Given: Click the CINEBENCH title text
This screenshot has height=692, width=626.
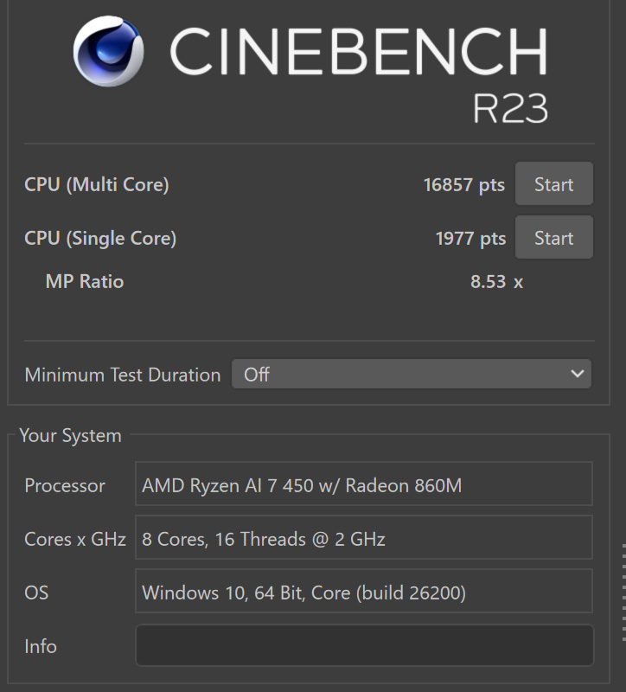Looking at the screenshot, I should point(359,51).
